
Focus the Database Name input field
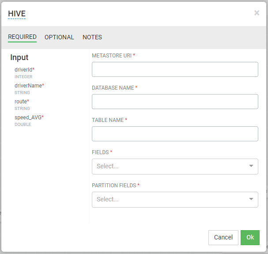pos(175,102)
